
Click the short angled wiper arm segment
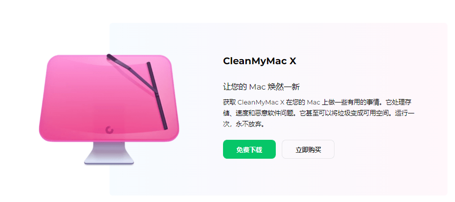click(118, 62)
